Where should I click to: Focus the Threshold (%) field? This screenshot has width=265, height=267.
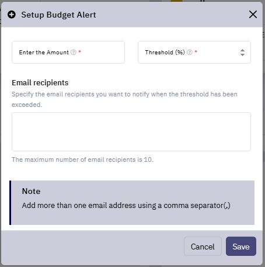(194, 52)
